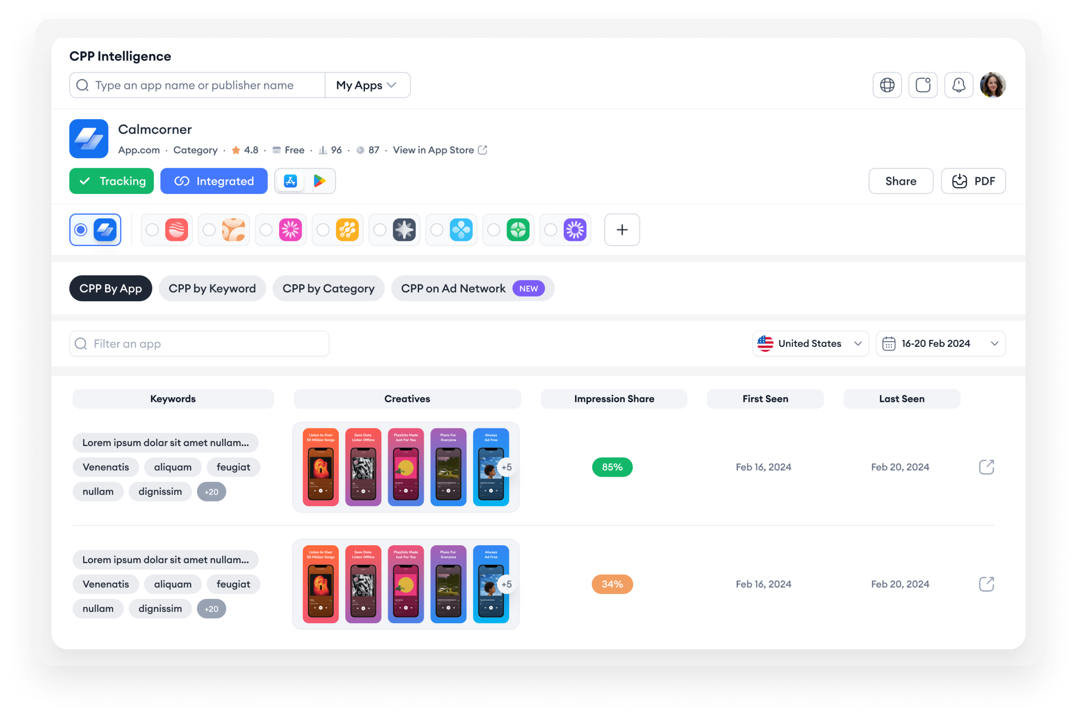Click the yellow squiggle app icon
1077x717 pixels.
point(347,230)
